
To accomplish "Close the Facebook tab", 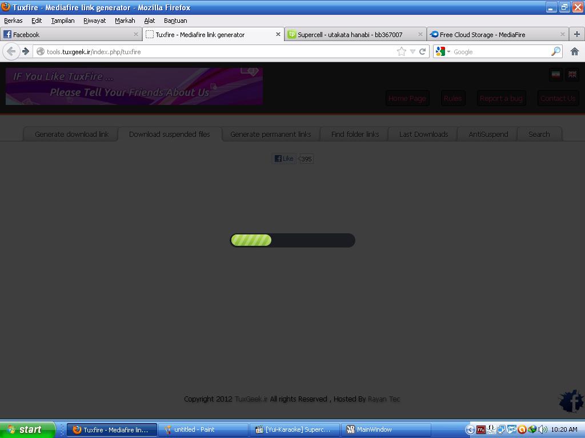I will (x=136, y=34).
